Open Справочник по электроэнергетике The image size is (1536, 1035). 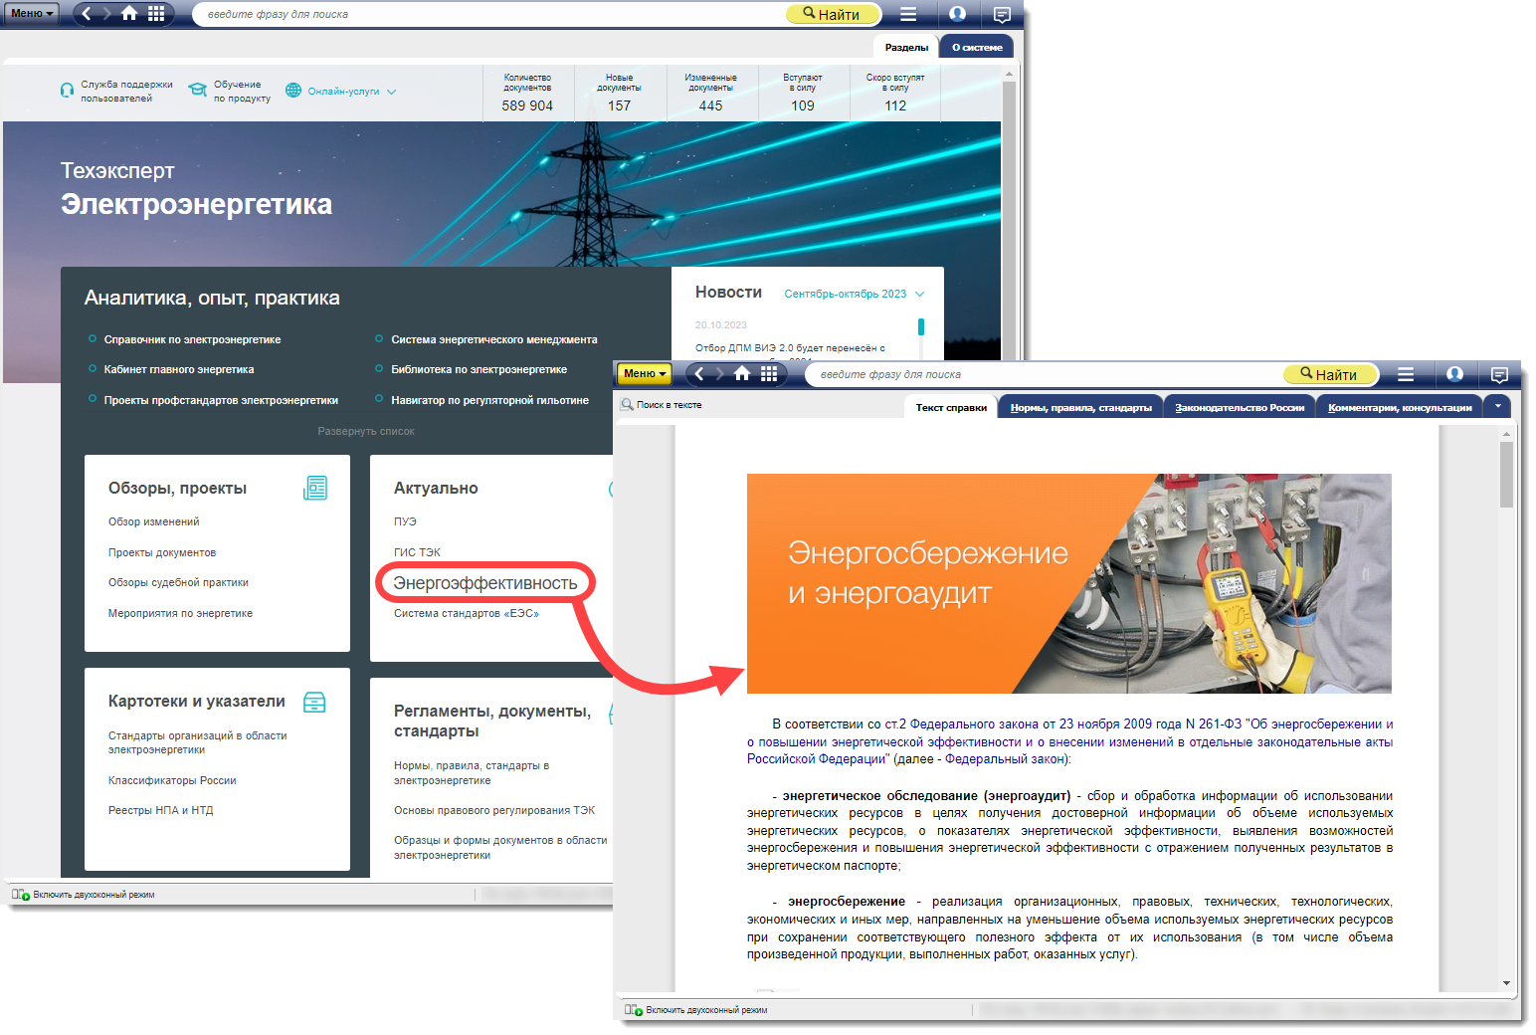(x=192, y=339)
